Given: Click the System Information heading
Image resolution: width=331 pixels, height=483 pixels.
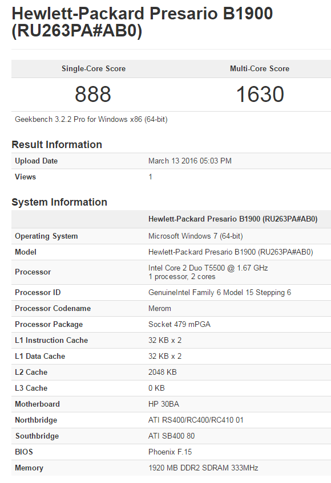Looking at the screenshot, I should click(59, 202).
